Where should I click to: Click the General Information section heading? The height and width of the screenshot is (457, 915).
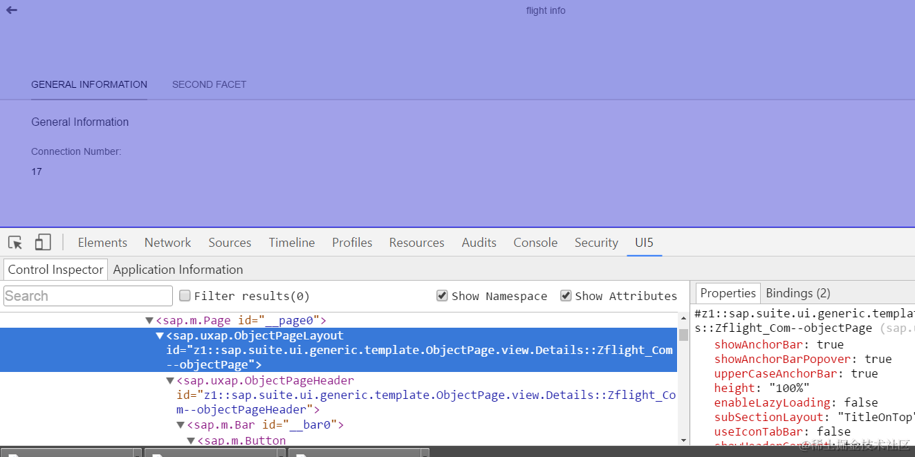click(80, 122)
